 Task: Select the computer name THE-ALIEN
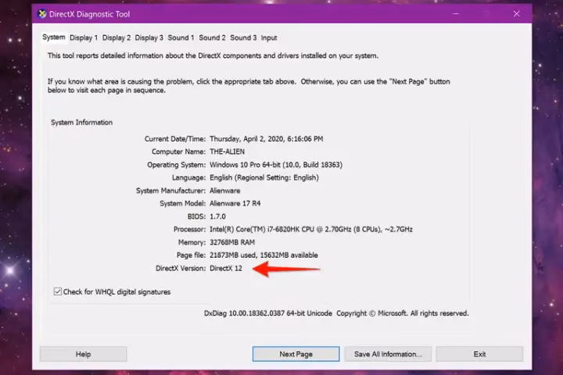click(x=227, y=152)
